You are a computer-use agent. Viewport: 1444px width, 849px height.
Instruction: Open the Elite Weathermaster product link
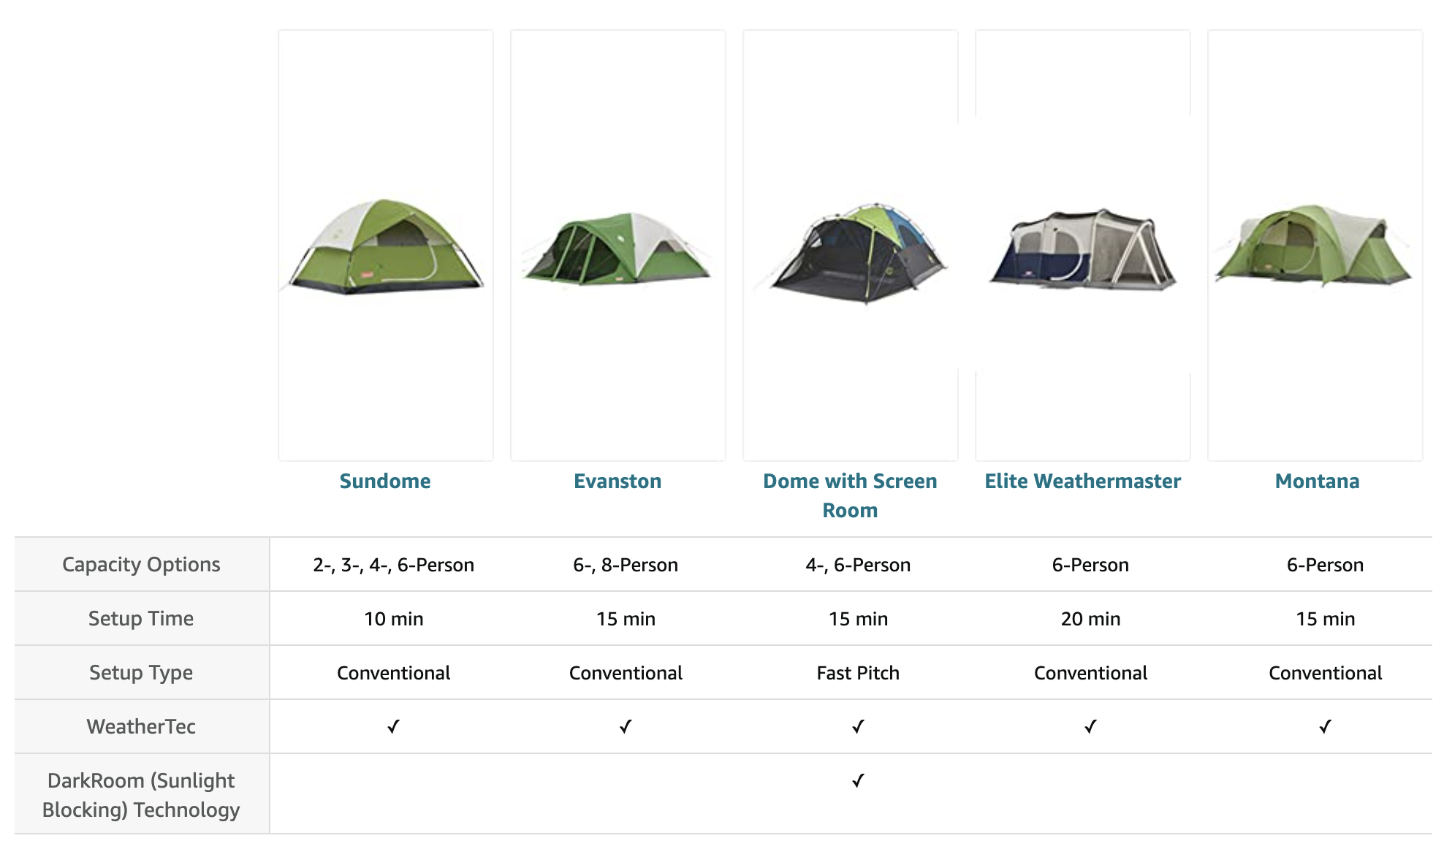1082,481
